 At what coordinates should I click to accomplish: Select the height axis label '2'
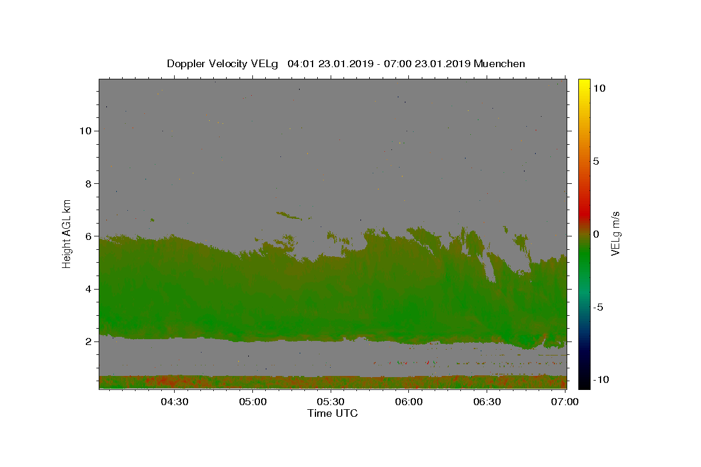point(88,341)
